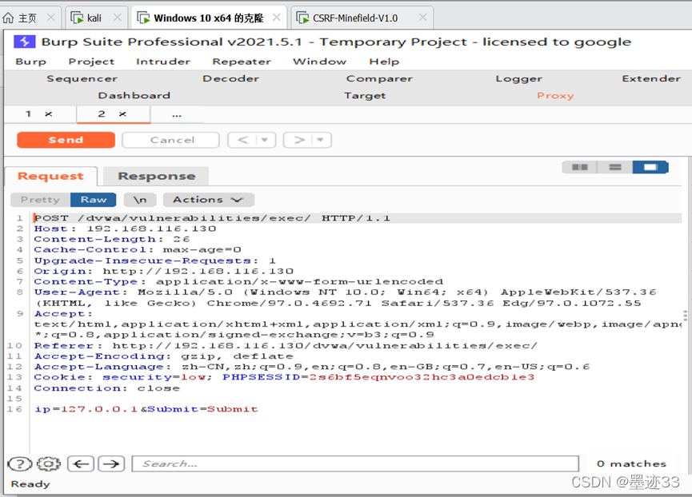
Task: Switch to the Sequencer tool tab
Action: (82, 78)
